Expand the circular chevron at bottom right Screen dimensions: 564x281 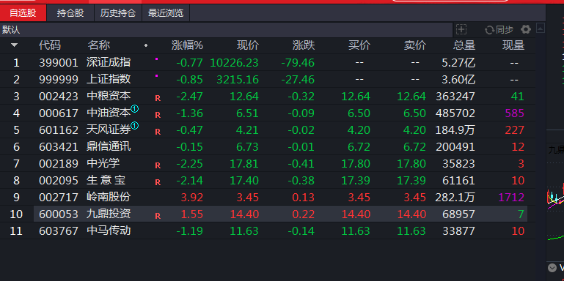[x=552, y=267]
